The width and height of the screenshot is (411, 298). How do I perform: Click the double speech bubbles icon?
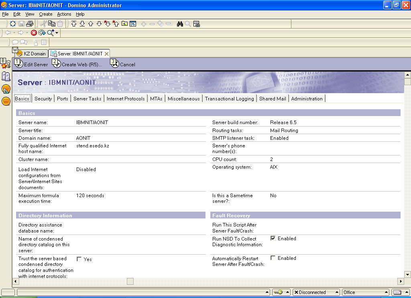(24, 42)
